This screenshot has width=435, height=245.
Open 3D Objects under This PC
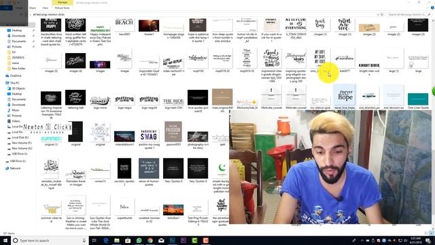[18, 88]
